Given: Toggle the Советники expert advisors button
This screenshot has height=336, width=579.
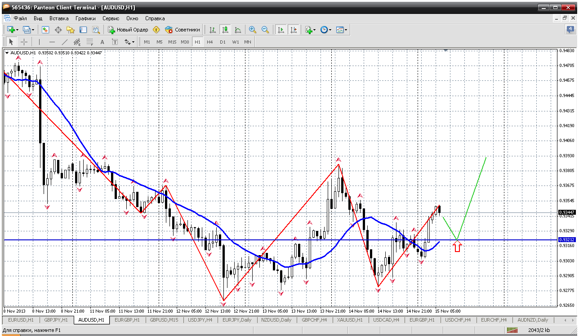Looking at the screenshot, I should point(183,30).
